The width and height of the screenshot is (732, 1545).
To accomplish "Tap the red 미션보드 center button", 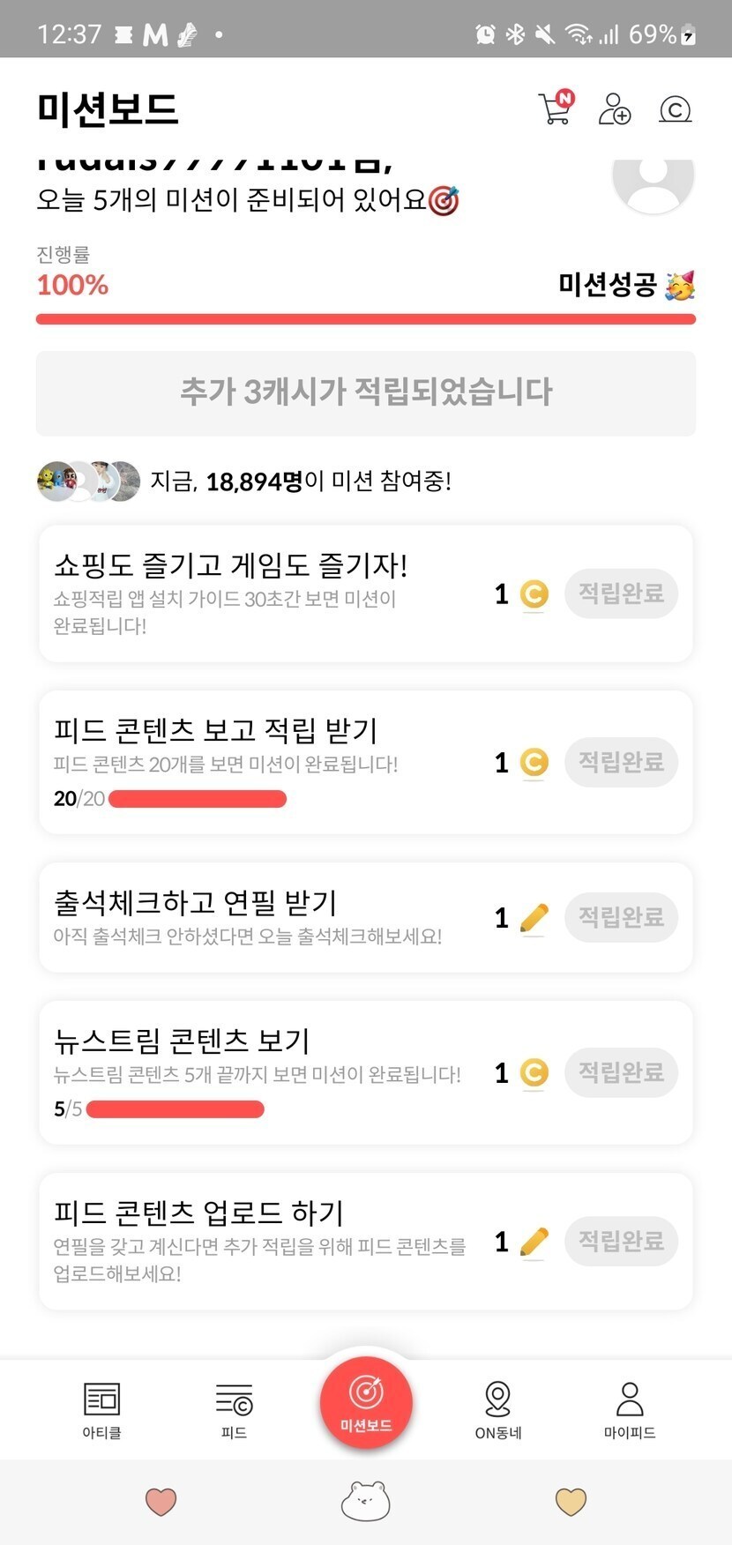I will tap(366, 1402).
